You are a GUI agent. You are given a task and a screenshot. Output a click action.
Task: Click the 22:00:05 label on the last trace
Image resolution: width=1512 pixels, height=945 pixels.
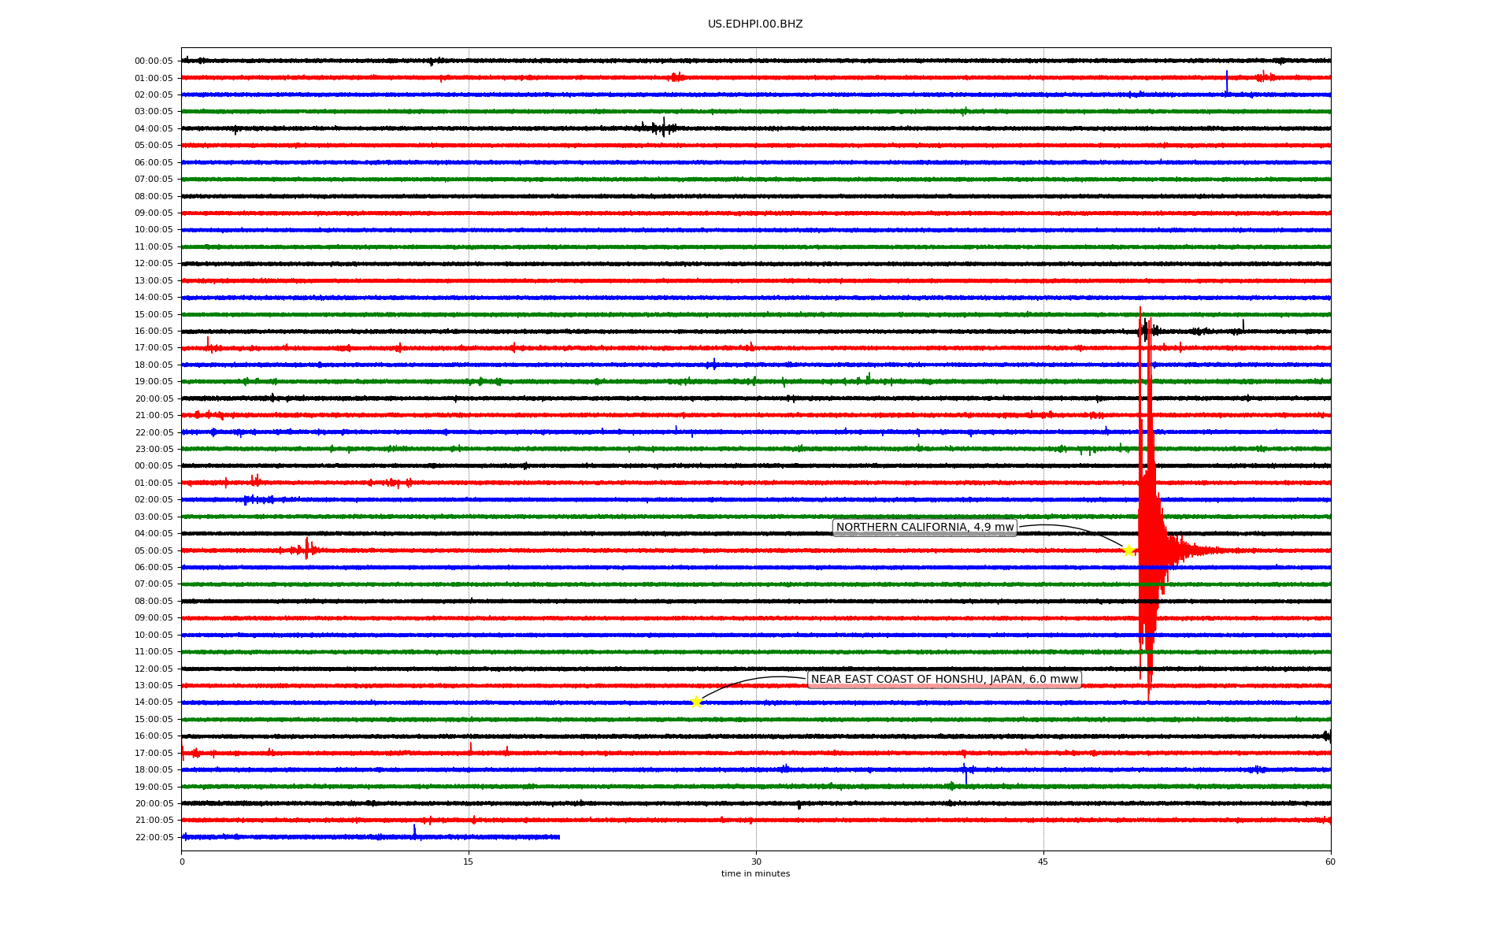(x=154, y=837)
